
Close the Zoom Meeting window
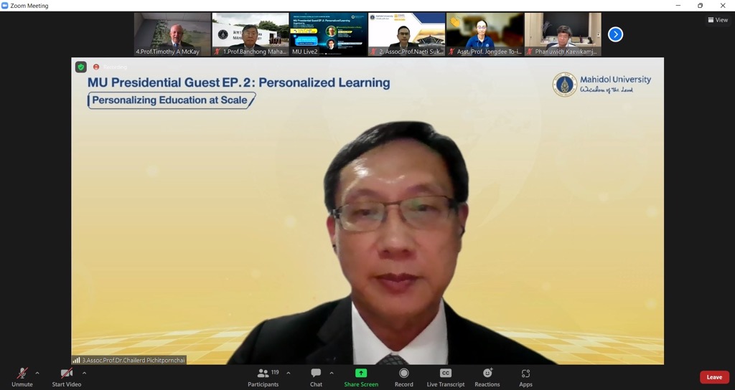(722, 6)
